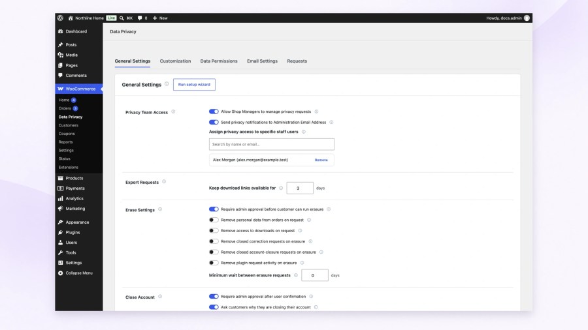The width and height of the screenshot is (588, 330).
Task: Toggle Ask customers why they are closing account
Action: coord(214,307)
